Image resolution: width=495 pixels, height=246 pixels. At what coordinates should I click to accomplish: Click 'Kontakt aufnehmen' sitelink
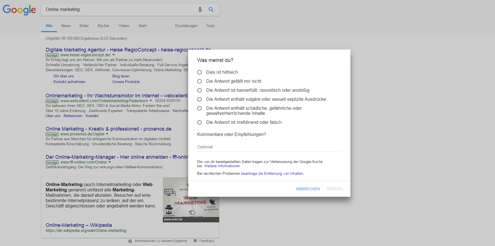pos(69,82)
